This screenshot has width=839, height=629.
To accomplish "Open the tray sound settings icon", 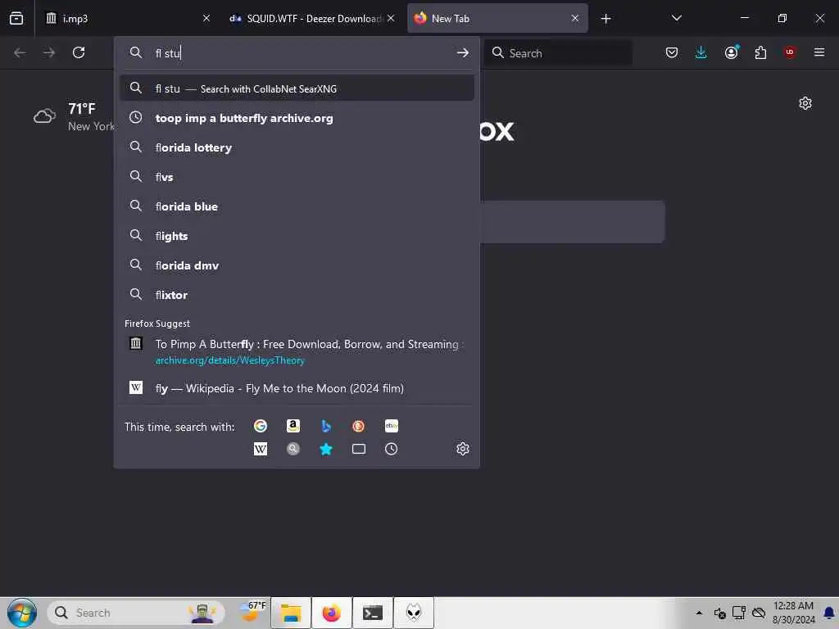I will pos(719,613).
